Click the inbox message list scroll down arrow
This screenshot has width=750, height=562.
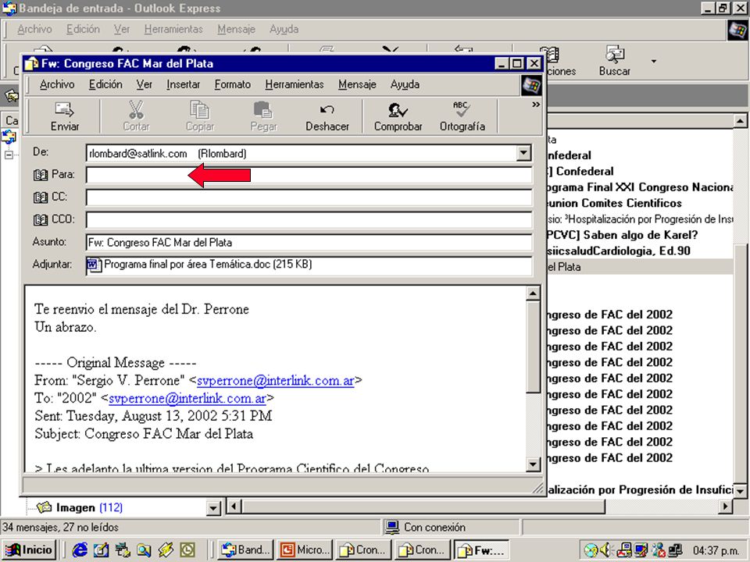coord(741,490)
